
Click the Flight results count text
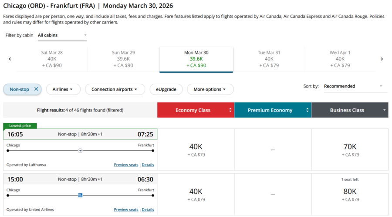pyautogui.click(x=80, y=110)
